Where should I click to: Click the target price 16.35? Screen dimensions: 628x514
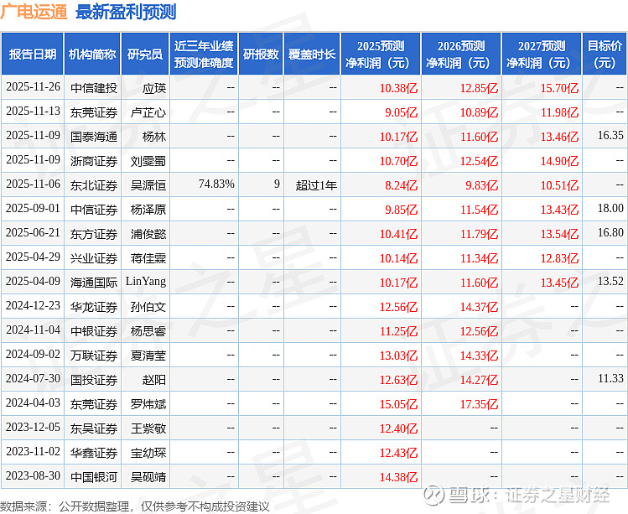tap(610, 135)
